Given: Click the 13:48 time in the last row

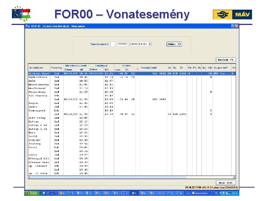Looking at the screenshot, I should pyautogui.click(x=83, y=173).
